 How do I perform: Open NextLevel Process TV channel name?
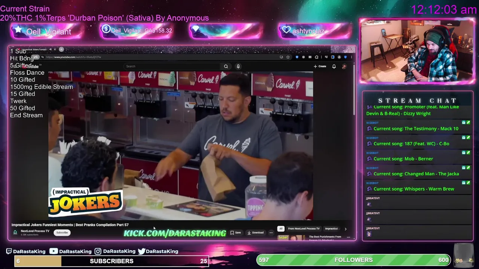(35, 231)
